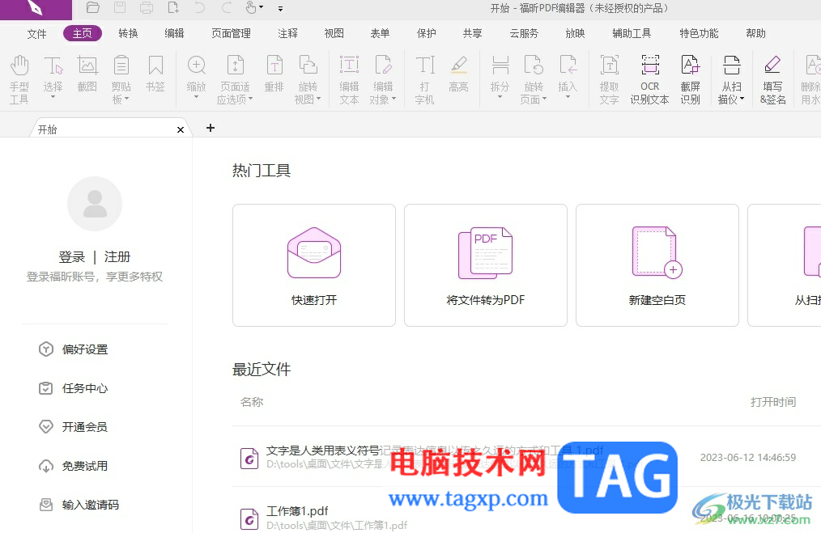This screenshot has height=533, width=821.
Task: Click Rotate Pages (旋转页面) icon
Action: tap(534, 66)
